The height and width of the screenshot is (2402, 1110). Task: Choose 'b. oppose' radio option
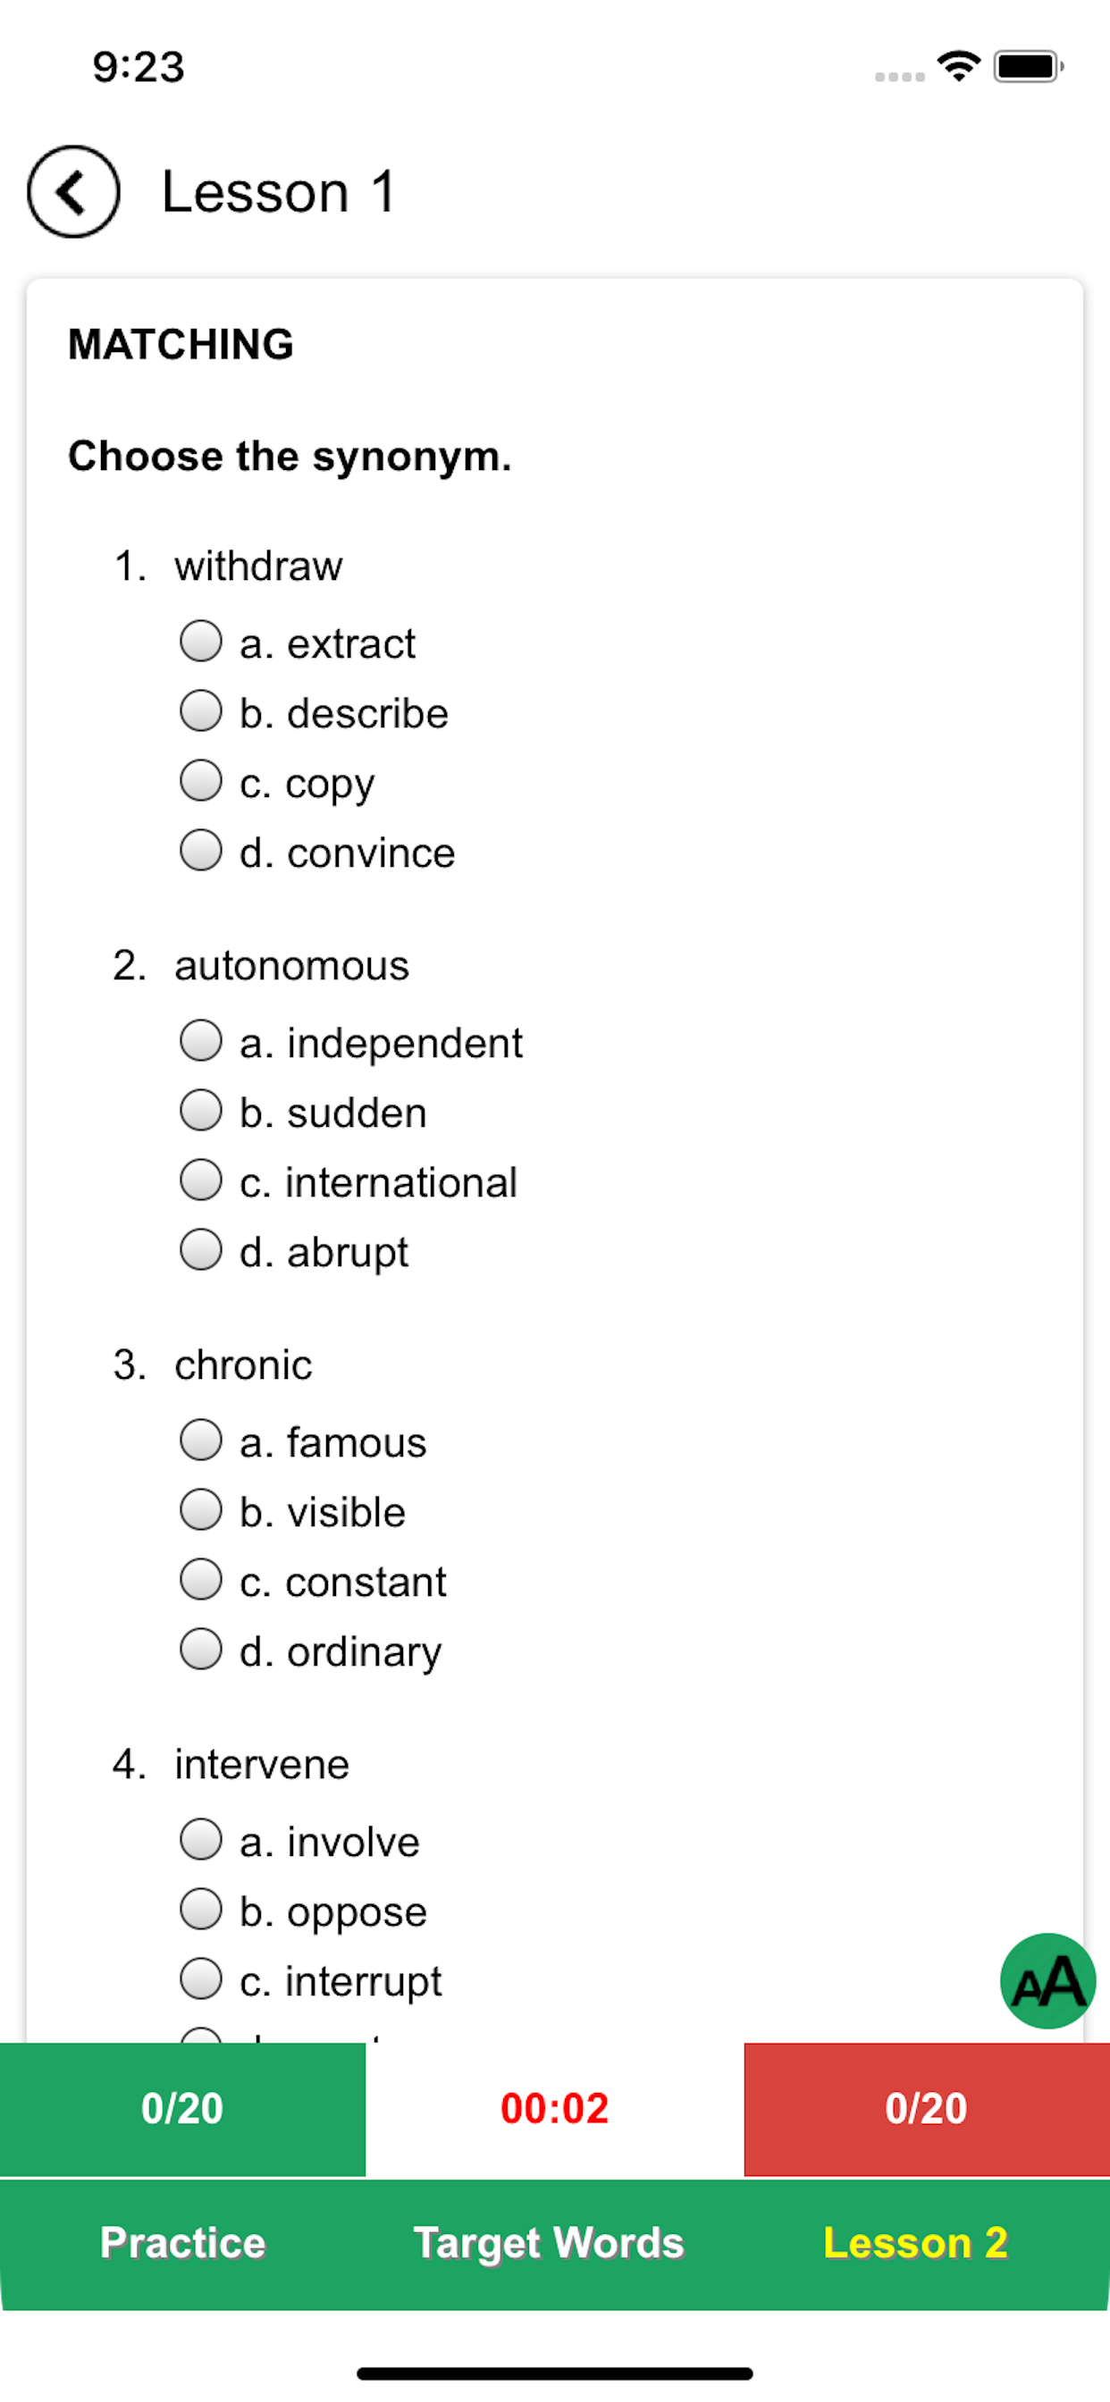click(200, 1910)
